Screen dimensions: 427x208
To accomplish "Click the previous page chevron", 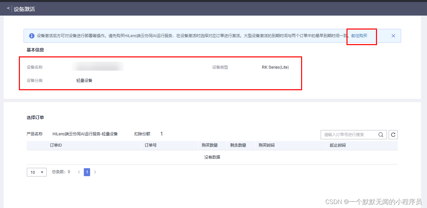I will pos(79,172).
